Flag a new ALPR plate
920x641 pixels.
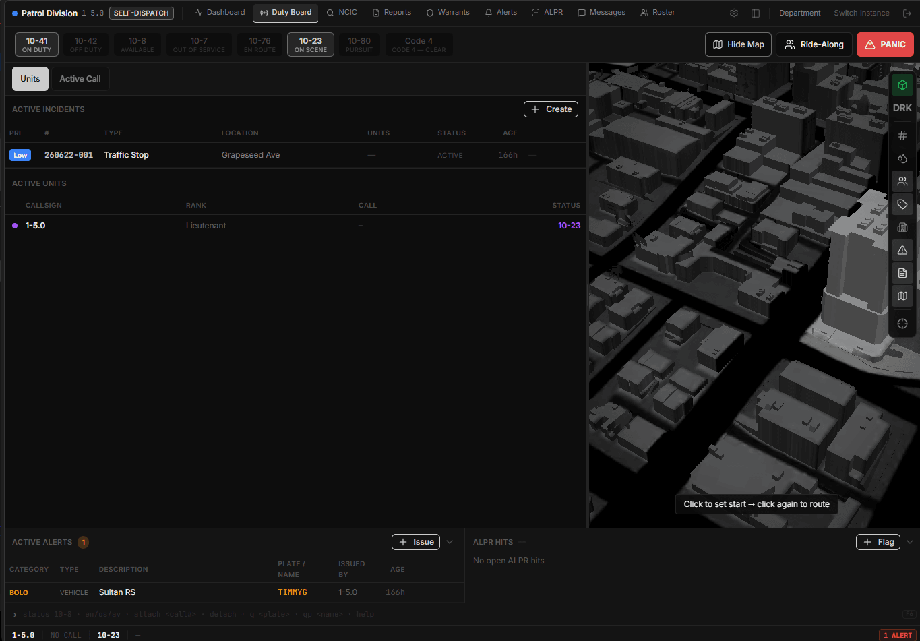[878, 542]
